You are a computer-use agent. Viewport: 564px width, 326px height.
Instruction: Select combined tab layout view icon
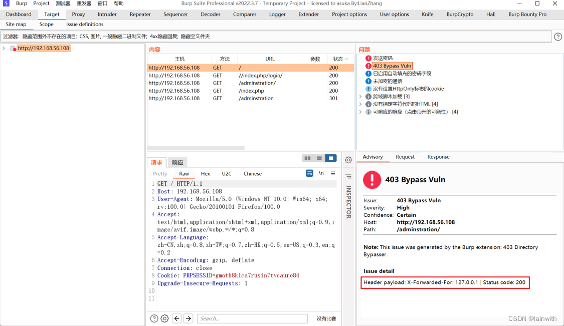[x=331, y=158]
